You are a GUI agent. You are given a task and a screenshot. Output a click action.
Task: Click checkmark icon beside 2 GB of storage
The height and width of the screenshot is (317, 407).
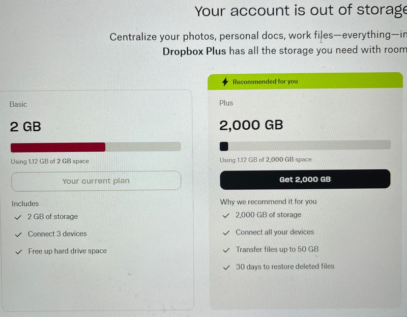[x=18, y=217]
